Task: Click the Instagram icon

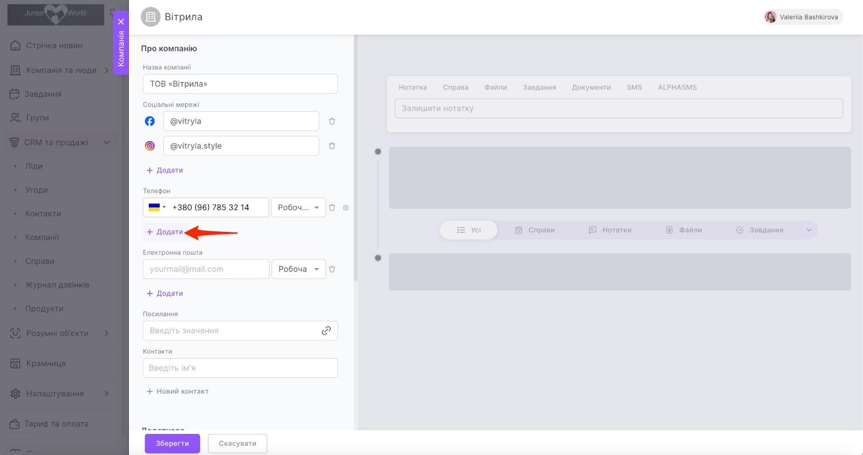Action: (150, 146)
